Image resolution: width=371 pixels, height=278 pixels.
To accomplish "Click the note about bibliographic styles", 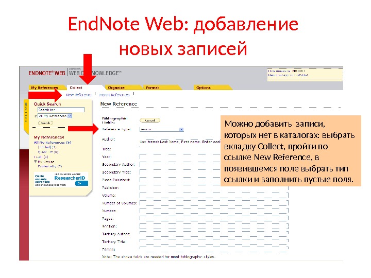I will click(x=159, y=256).
